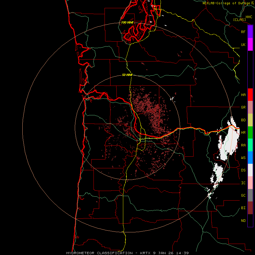Select the "HA" legend label
The height and width of the screenshot is (255, 255).
click(243, 95)
